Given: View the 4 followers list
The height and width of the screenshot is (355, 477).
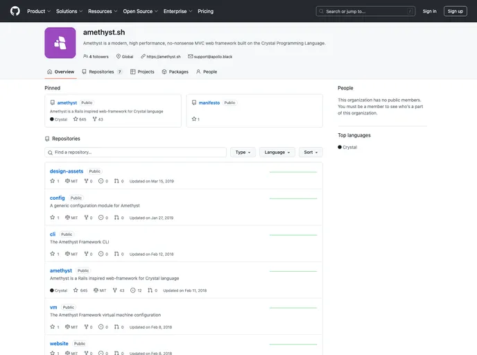Looking at the screenshot, I should [x=96, y=57].
